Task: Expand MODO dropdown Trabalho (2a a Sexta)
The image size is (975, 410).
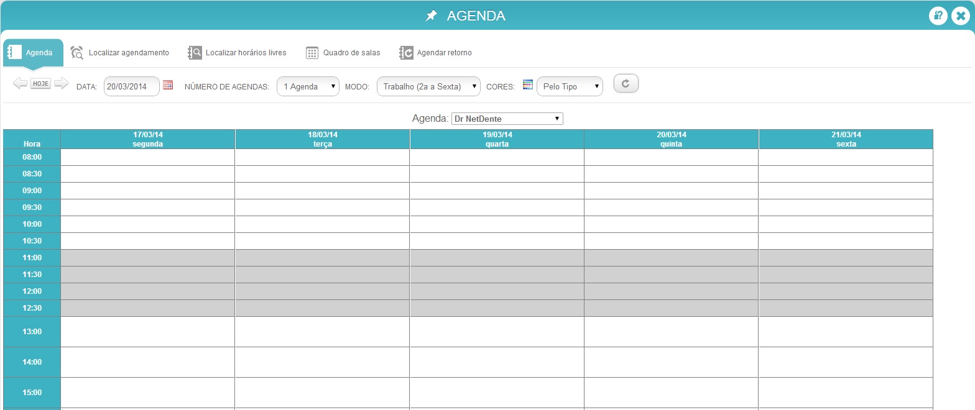Action: pos(428,86)
